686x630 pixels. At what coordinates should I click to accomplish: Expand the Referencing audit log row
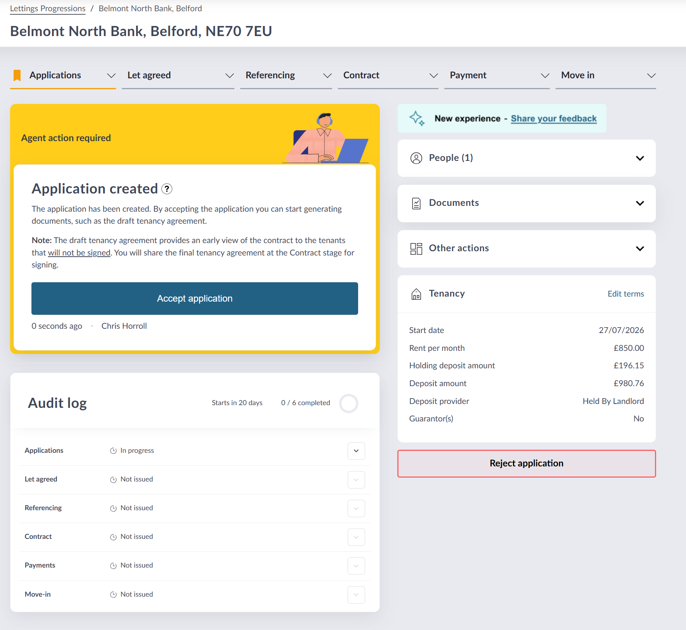tap(356, 508)
